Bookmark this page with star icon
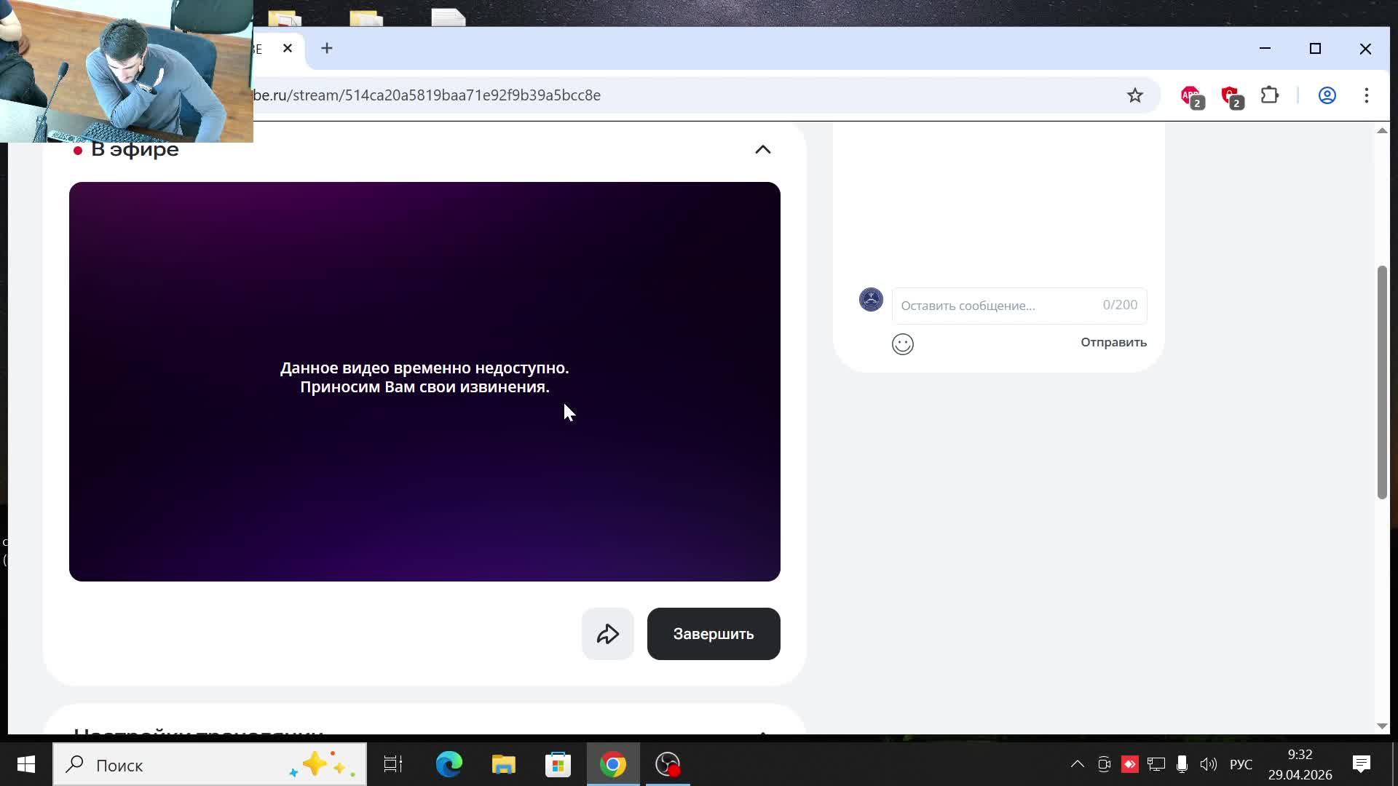 tap(1134, 95)
